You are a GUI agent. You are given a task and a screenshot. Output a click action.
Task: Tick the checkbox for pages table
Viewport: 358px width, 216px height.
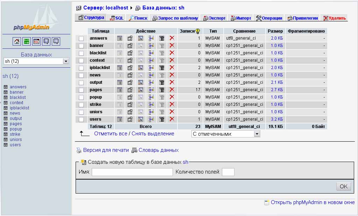[x=81, y=90]
